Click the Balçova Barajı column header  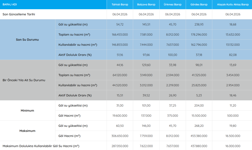(146, 5)
